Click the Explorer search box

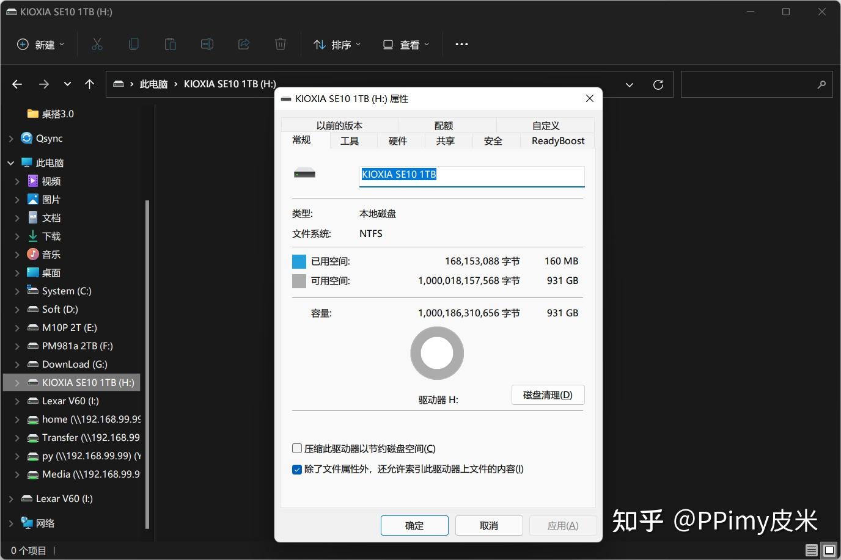(757, 84)
